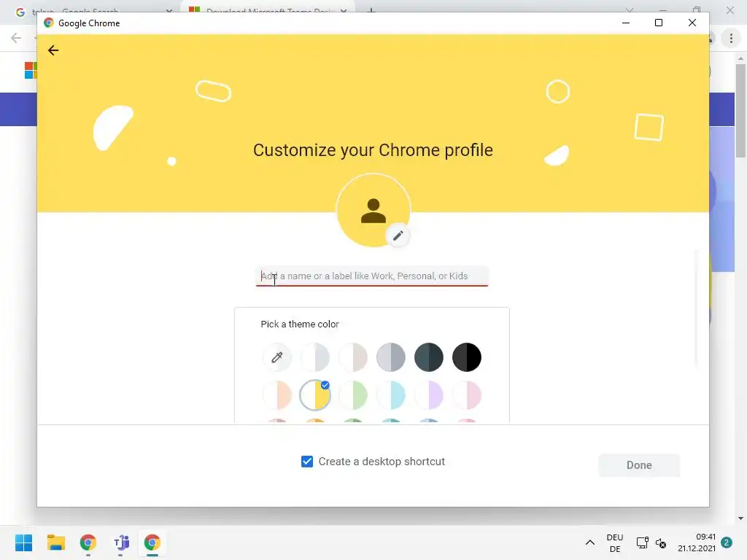Minimize the Google Chrome profile window

pos(626,23)
